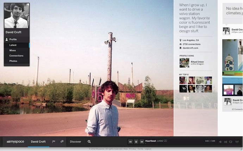This screenshot has height=151, width=243.
Task: Open Connections in profile menu
Action: coord(17,56)
